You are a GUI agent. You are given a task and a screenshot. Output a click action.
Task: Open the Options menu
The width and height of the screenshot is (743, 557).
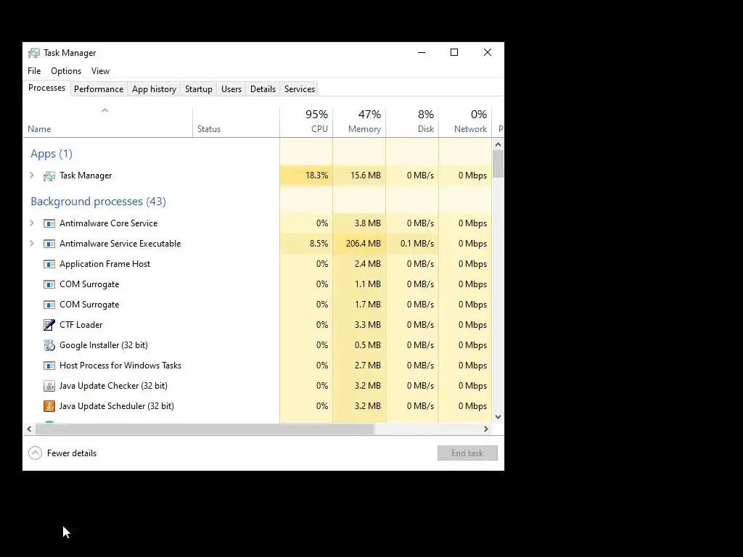[66, 71]
